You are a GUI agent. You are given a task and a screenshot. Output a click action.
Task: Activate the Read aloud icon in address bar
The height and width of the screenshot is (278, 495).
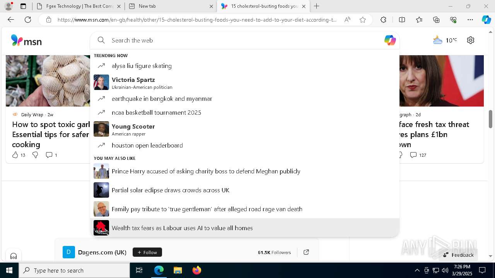[x=347, y=20]
